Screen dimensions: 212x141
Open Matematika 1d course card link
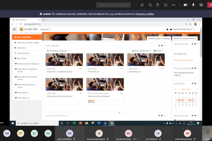(94, 72)
